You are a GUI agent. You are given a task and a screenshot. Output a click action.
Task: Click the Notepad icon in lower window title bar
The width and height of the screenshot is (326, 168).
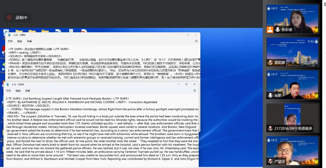click(8, 84)
